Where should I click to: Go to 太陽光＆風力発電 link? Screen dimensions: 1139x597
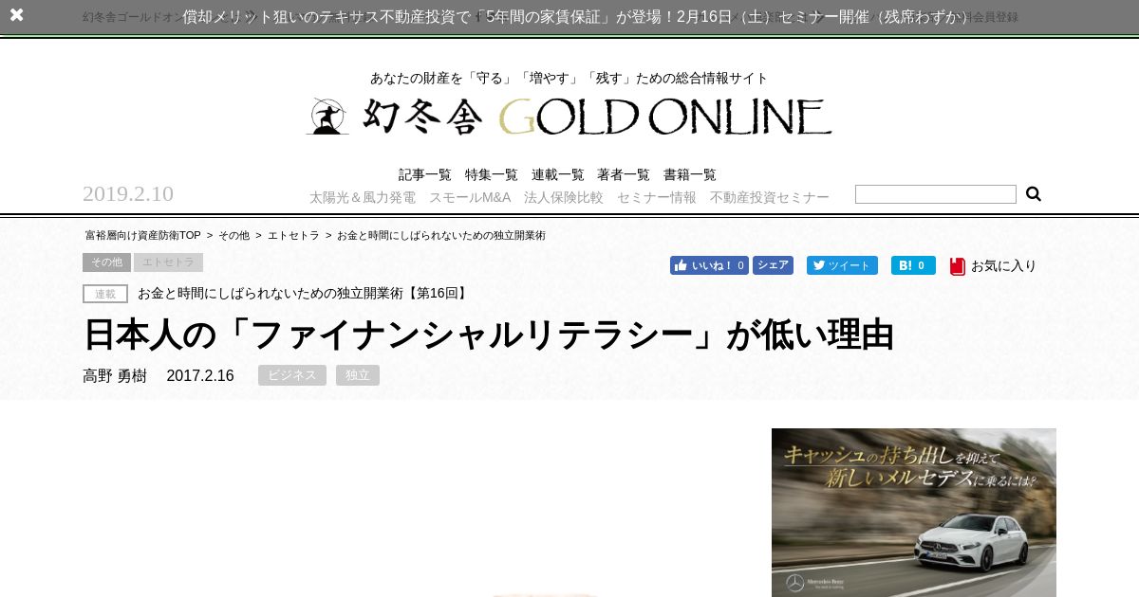pyautogui.click(x=363, y=197)
